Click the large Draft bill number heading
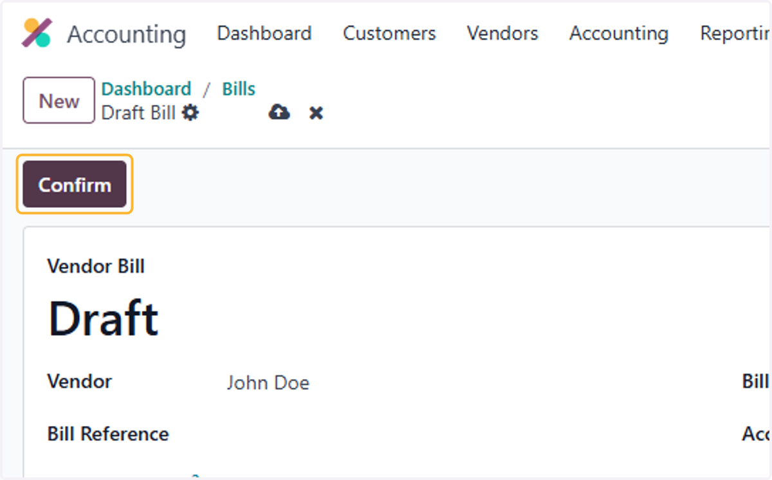The image size is (772, 480). pos(104,318)
